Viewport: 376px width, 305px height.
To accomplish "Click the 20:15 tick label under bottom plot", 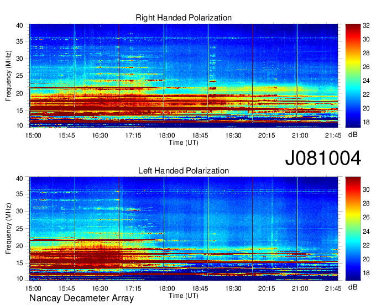I will tap(267, 288).
